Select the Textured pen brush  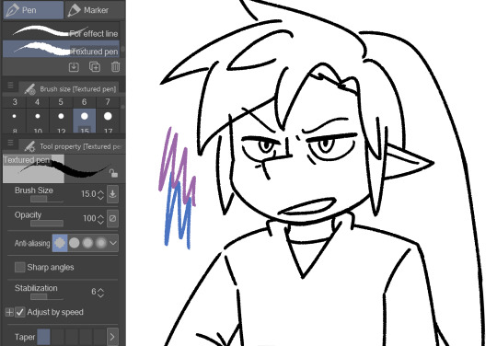pyautogui.click(x=61, y=49)
